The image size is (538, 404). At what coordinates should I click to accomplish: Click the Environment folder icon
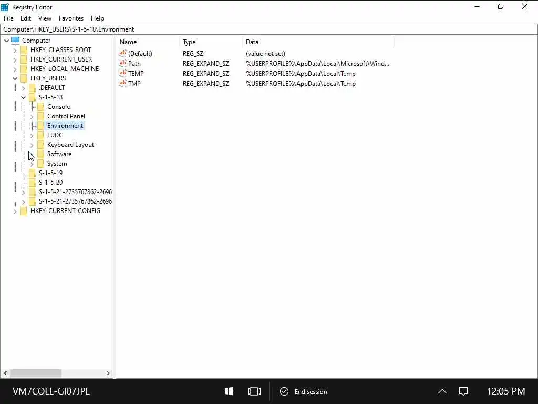(x=40, y=126)
